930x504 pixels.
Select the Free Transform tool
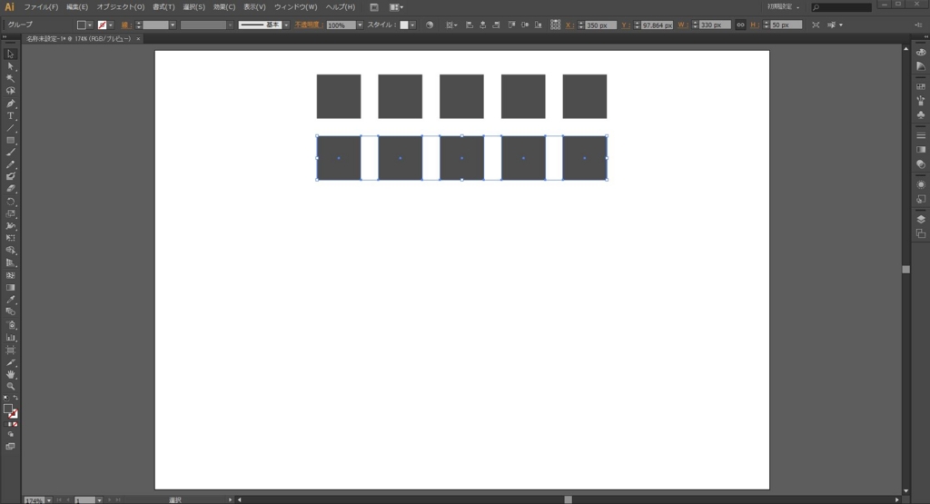tap(10, 238)
